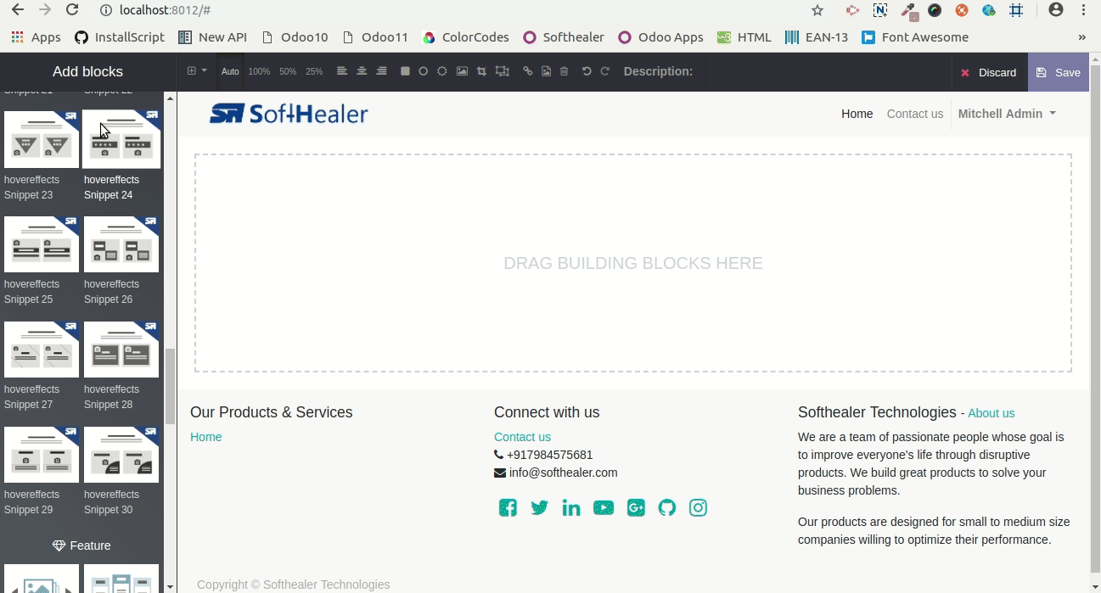Viewport: 1101px width, 593px height.
Task: Open the Apps bookmark launcher
Action: tap(36, 37)
